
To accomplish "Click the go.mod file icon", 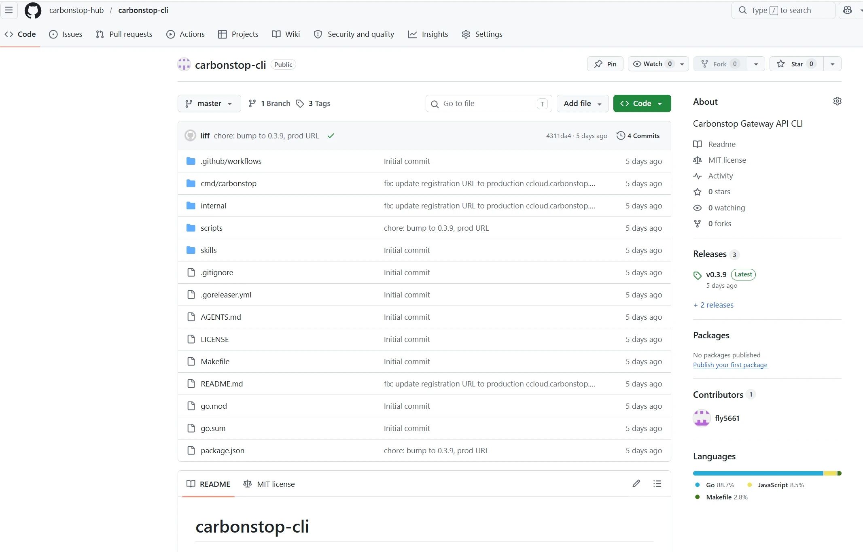I will (x=191, y=406).
